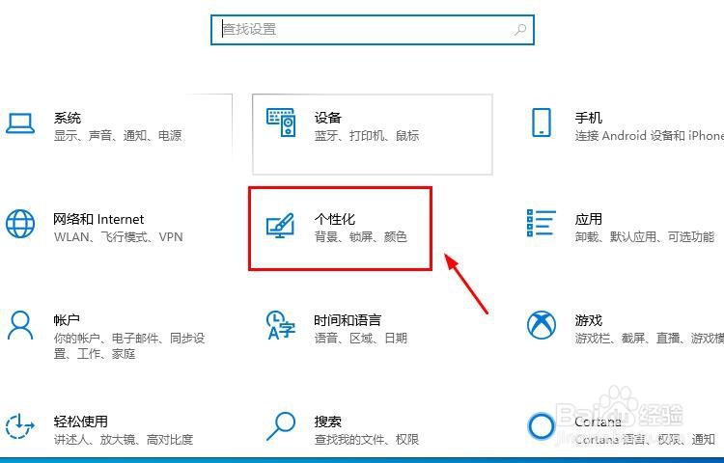
Task: Click the 帐户 heading
Action: click(67, 320)
